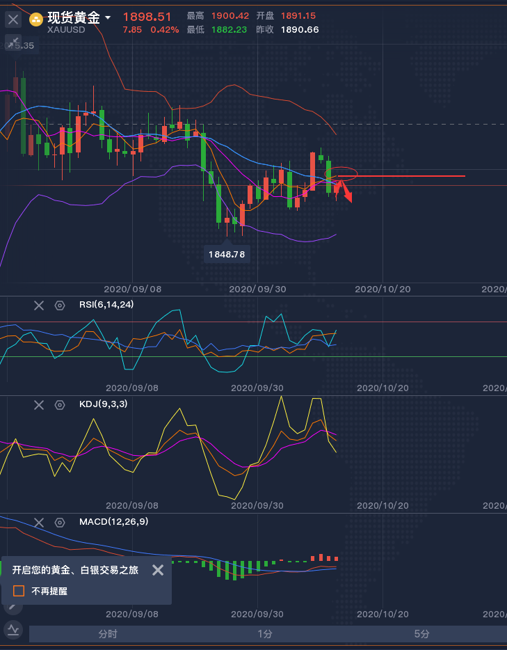This screenshot has width=507, height=650.
Task: Click the RSI(6,14,24) indicator label
Action: (x=106, y=304)
